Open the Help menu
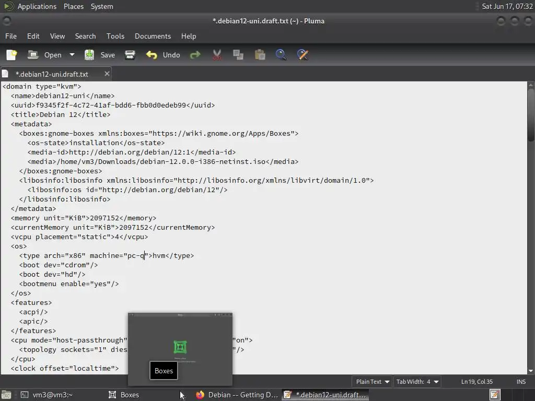Viewport: 535px width, 401px height. point(188,36)
